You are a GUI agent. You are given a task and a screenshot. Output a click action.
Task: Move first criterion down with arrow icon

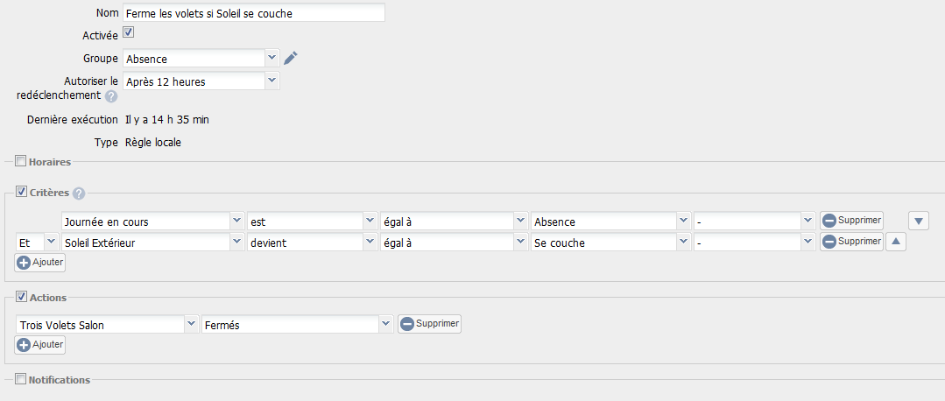(x=918, y=220)
